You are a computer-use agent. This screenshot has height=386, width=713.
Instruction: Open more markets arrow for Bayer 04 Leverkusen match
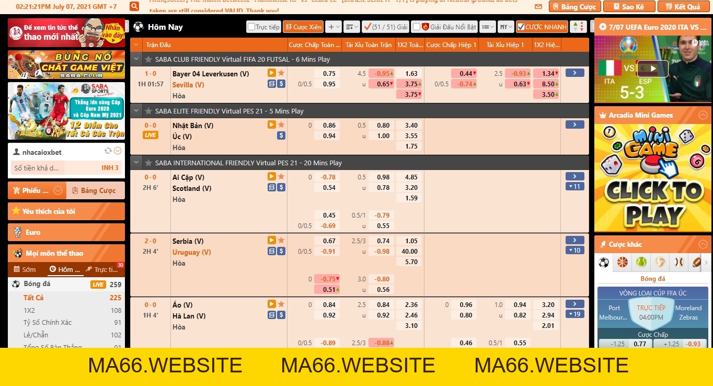tap(575, 73)
